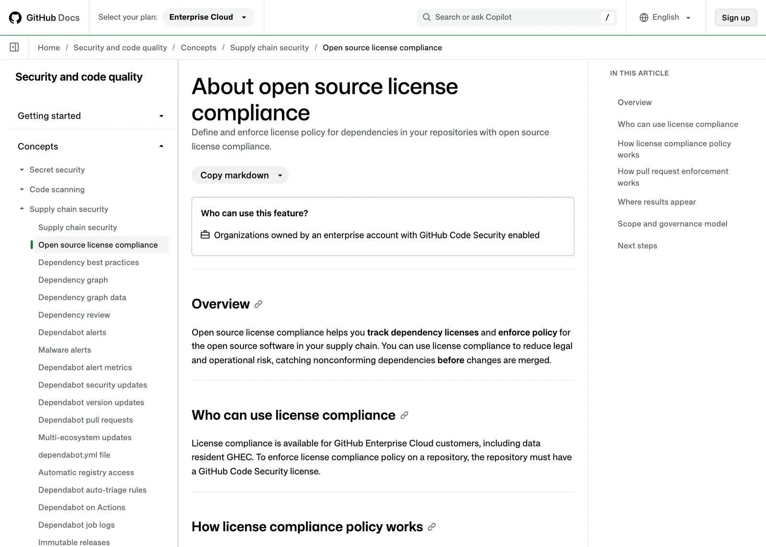
Task: Jump to Next steps section
Action: pos(637,246)
